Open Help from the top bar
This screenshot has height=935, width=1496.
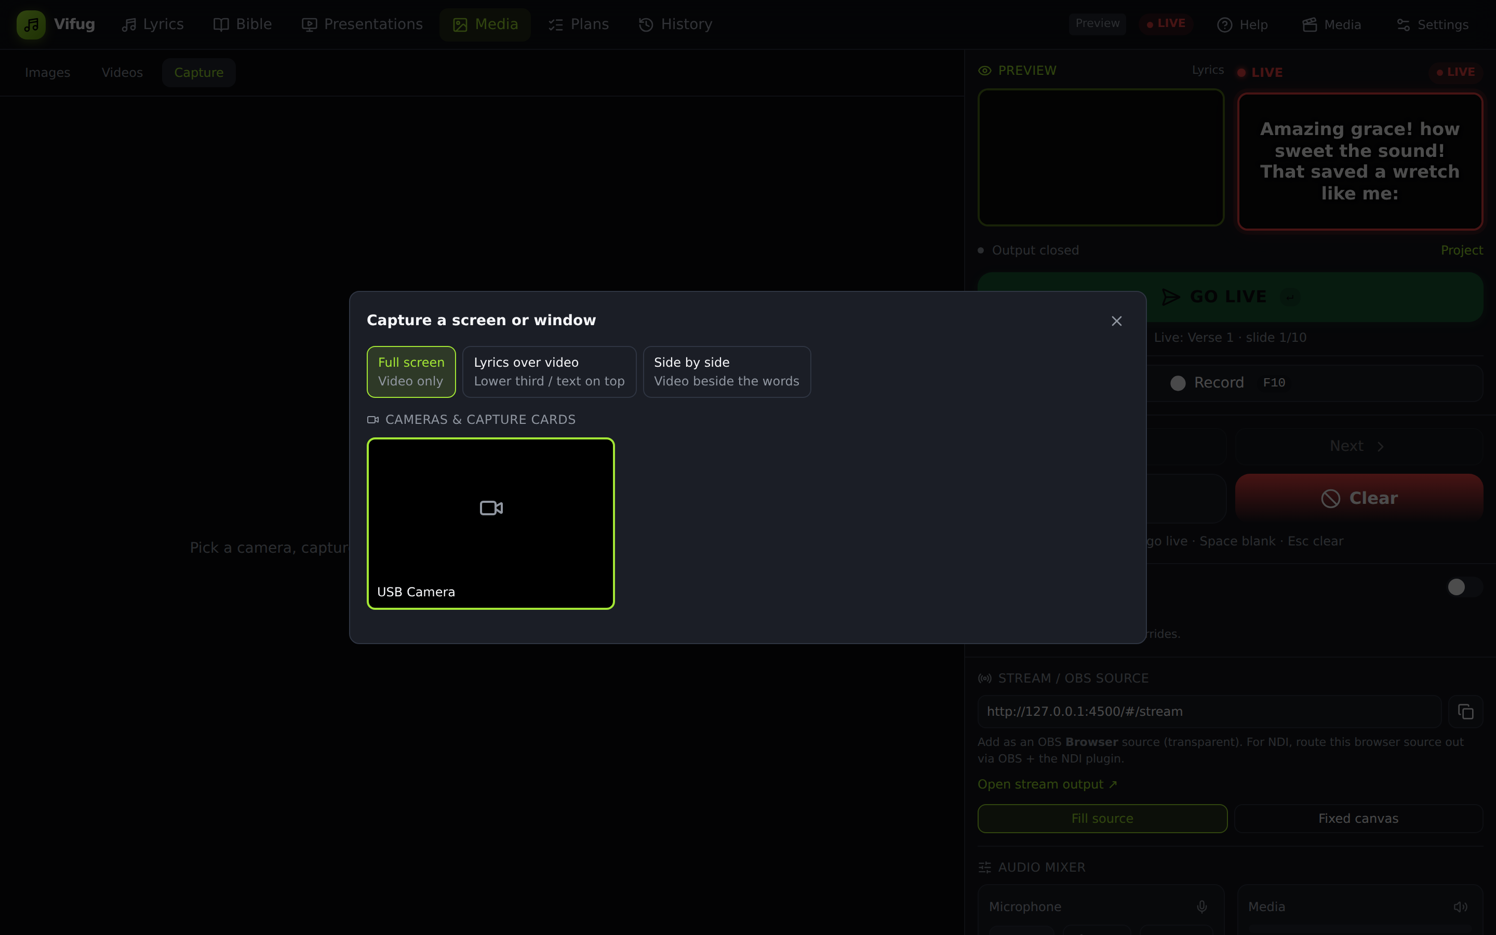point(1243,25)
